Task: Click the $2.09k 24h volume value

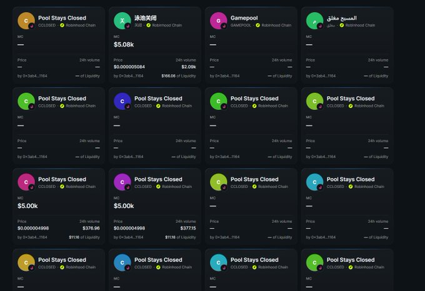Action: tap(189, 67)
